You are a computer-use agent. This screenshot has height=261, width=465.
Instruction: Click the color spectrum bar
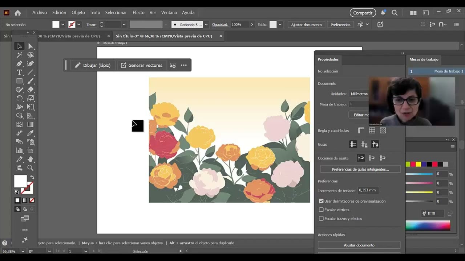pyautogui.click(x=428, y=225)
